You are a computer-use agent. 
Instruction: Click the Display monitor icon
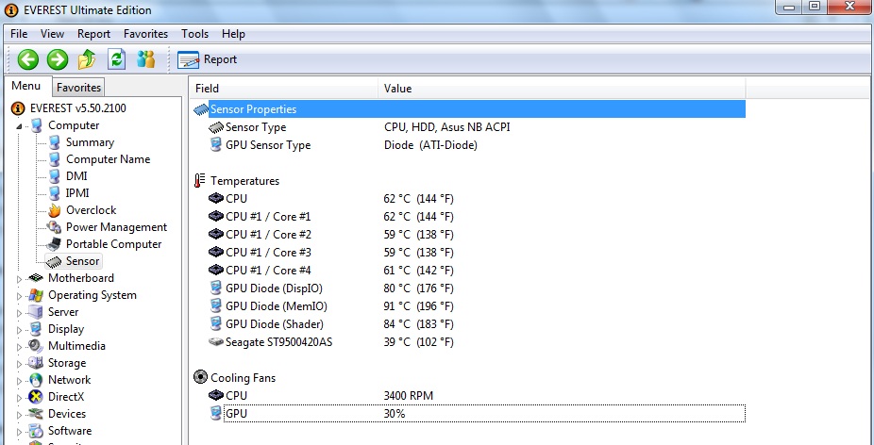coord(36,329)
